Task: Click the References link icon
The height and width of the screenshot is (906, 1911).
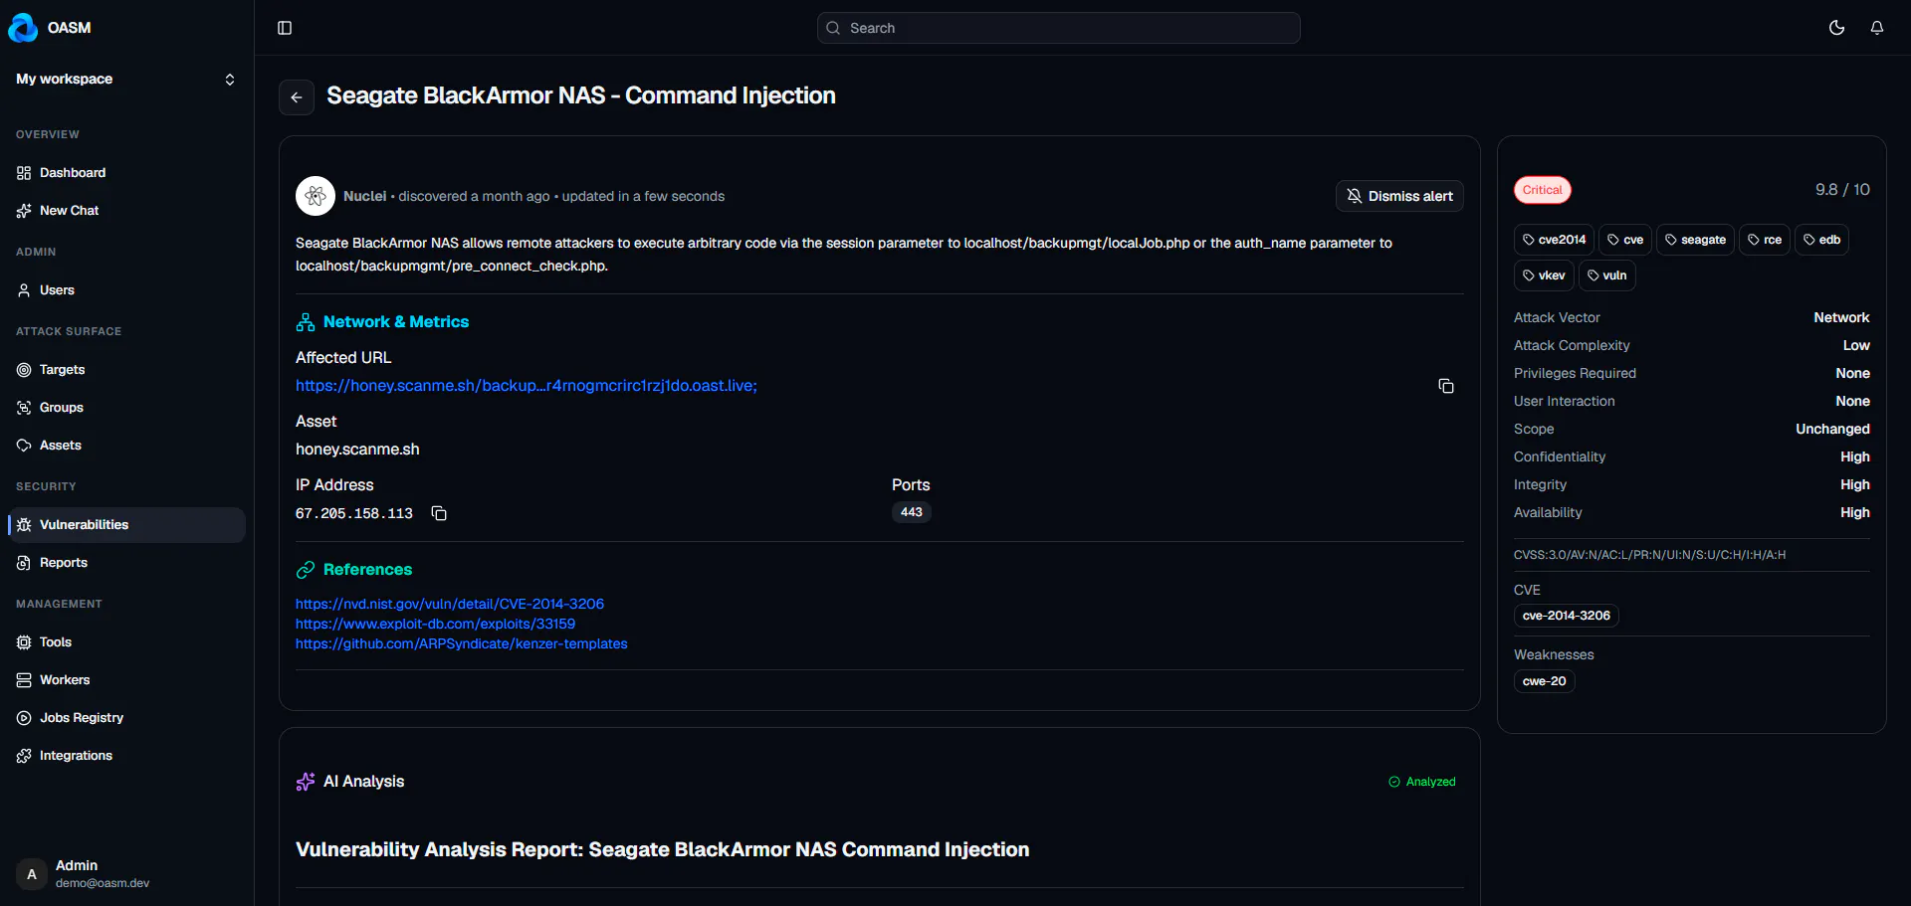Action: pos(306,570)
